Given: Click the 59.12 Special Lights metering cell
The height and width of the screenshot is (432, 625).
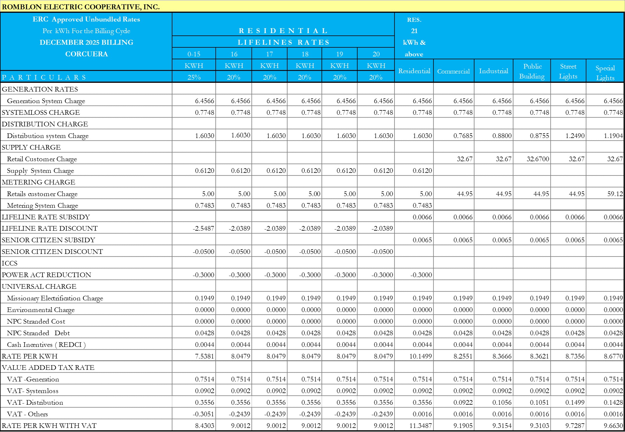Looking at the screenshot, I should click(x=615, y=194).
